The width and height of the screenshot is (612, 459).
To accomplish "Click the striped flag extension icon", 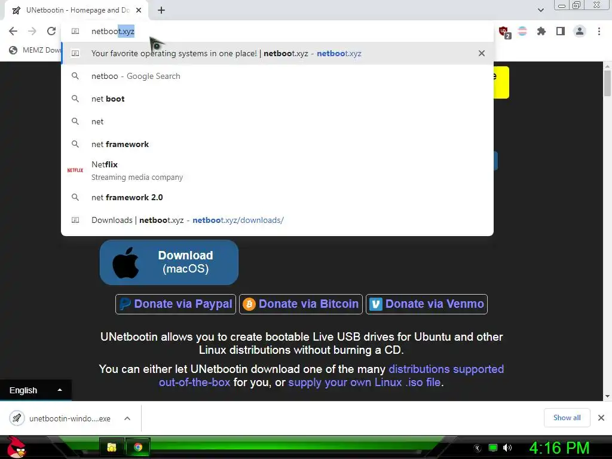I will 522,31.
